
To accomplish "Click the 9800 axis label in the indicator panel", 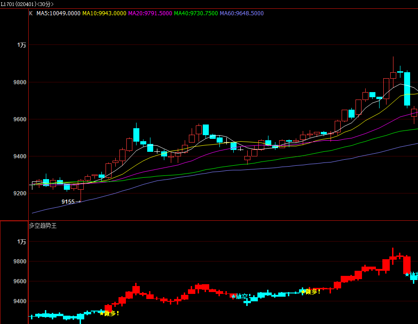I will [20, 262].
